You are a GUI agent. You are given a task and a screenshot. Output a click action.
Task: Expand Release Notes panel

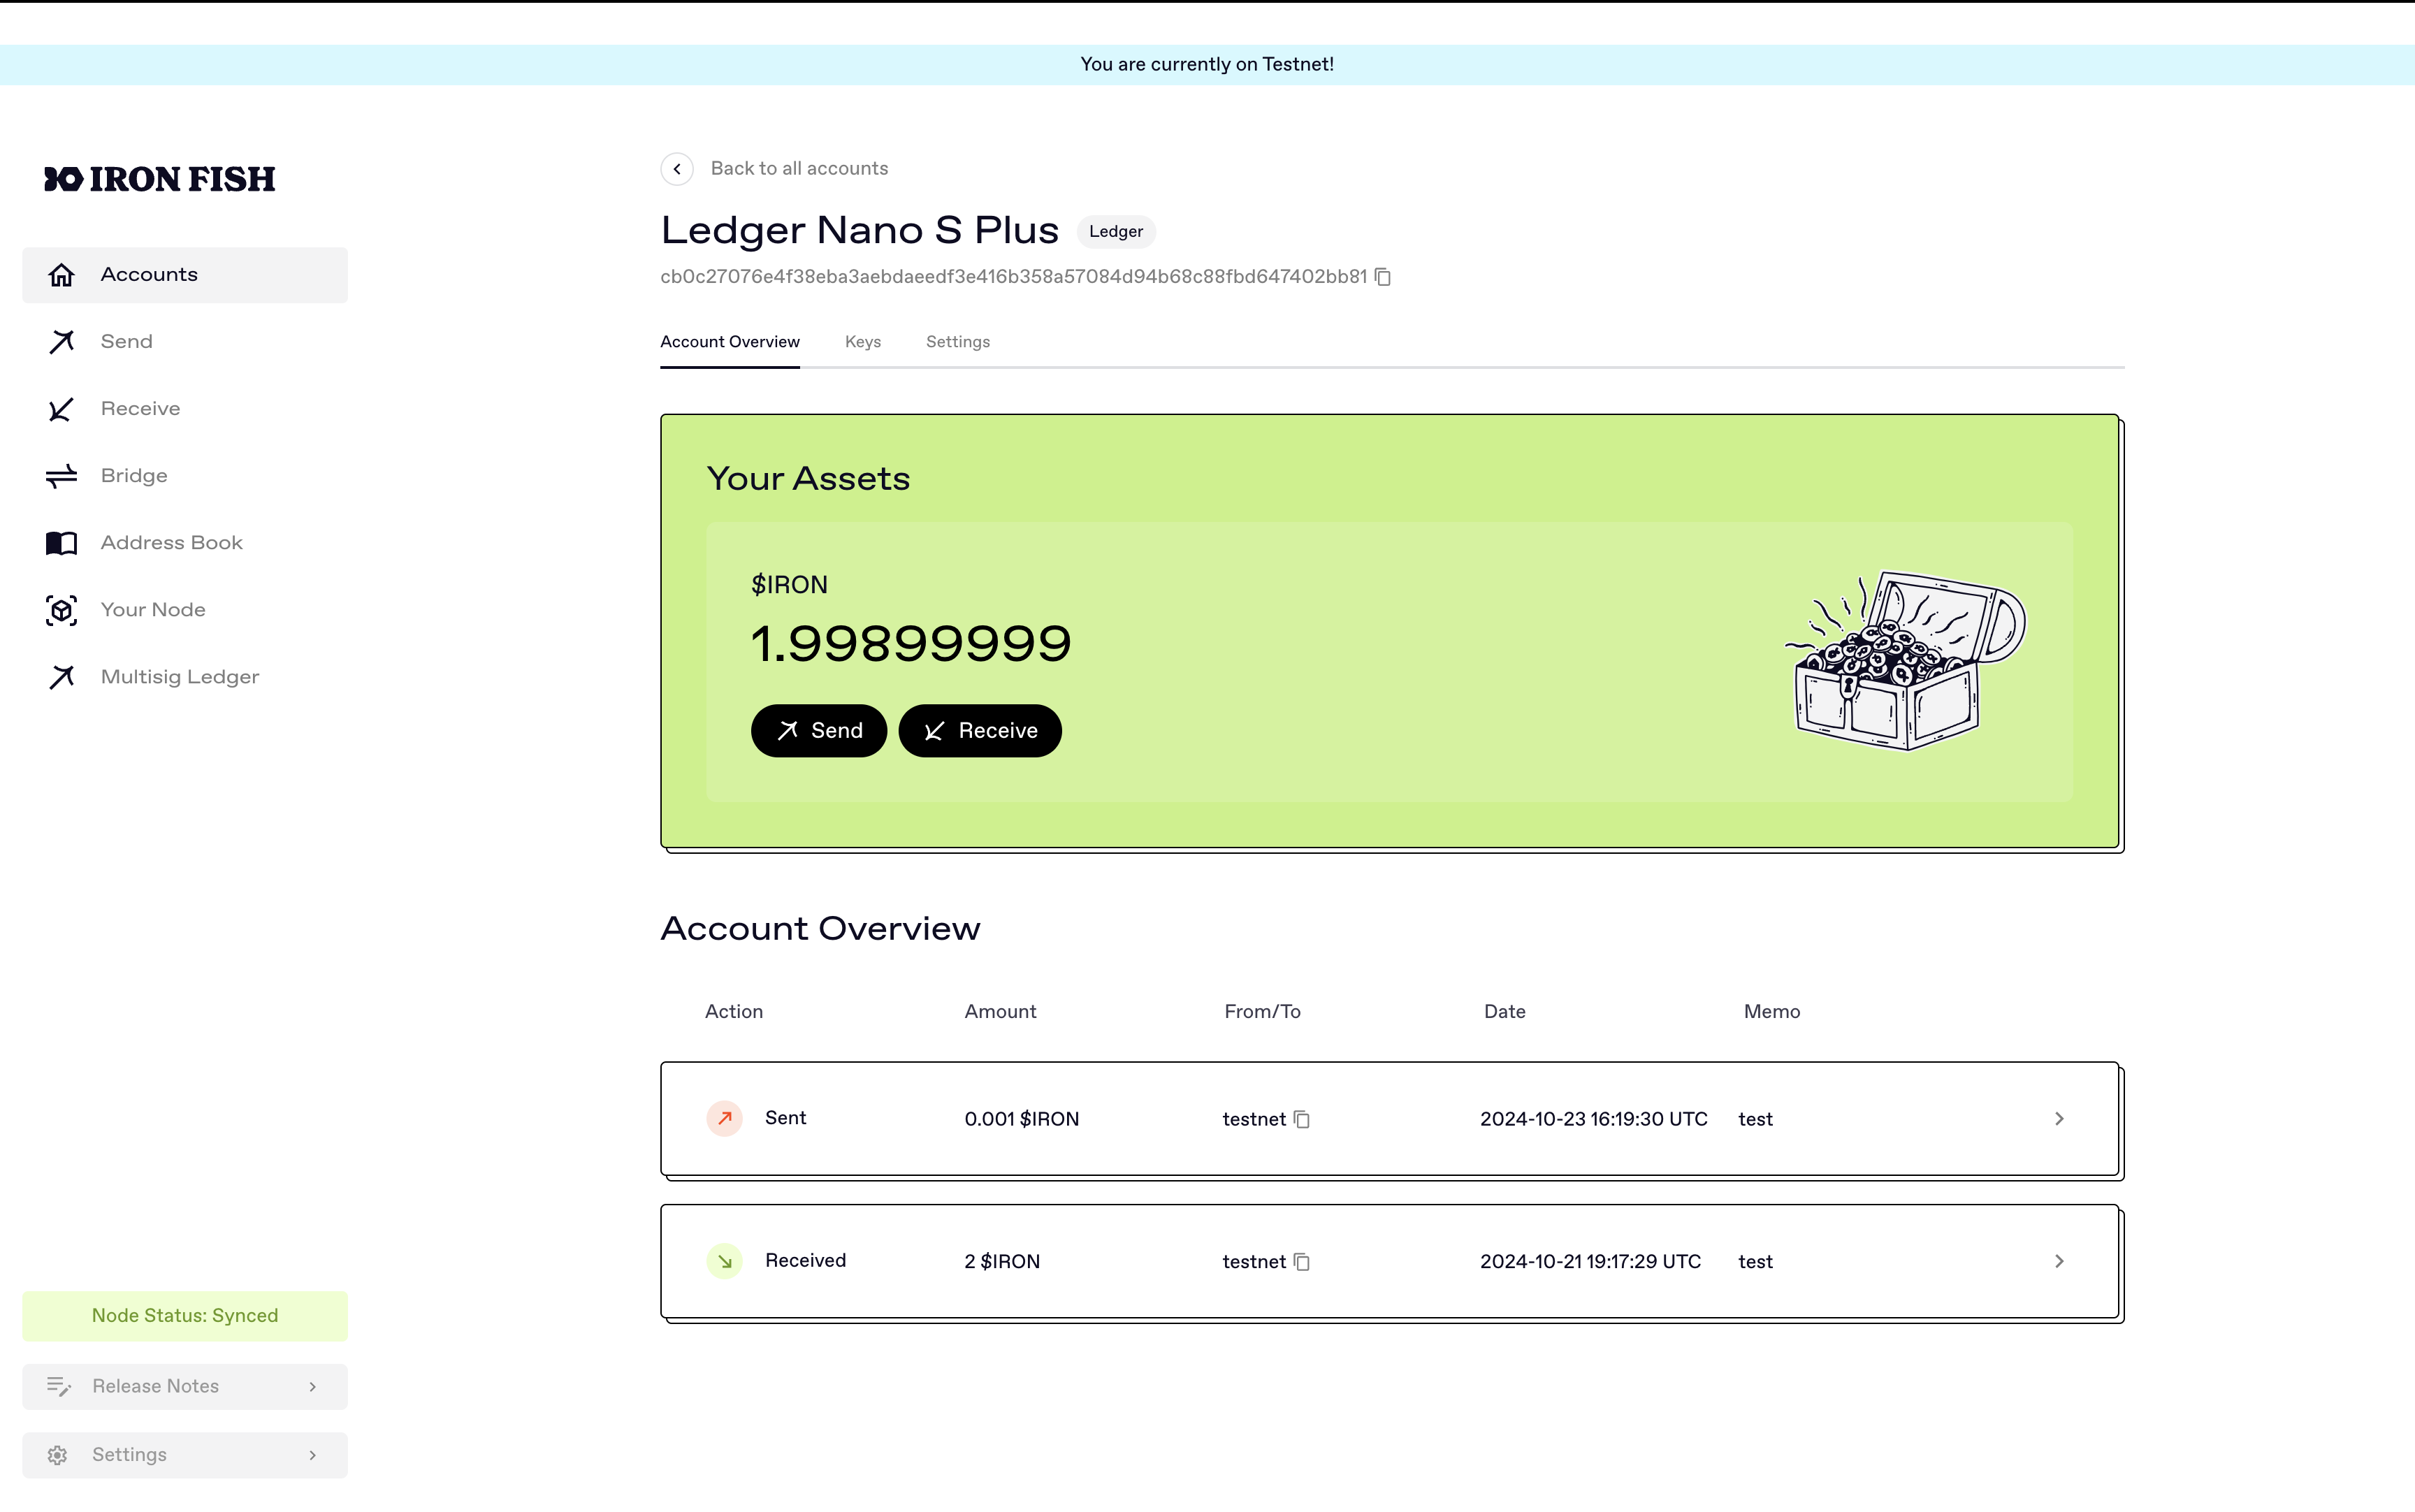coord(185,1386)
